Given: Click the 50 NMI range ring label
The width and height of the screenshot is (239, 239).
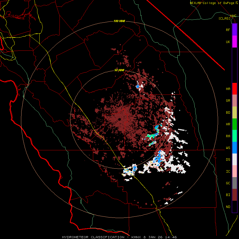Looking at the screenshot, I should coord(119,70).
